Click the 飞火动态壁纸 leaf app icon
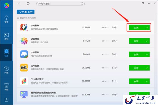This screenshot has width=158, height=105. point(24,81)
